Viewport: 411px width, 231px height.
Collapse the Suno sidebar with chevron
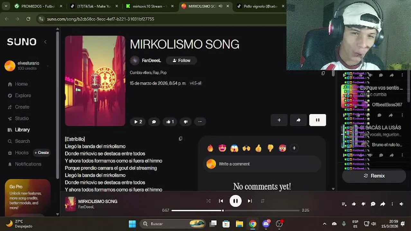pos(45,42)
